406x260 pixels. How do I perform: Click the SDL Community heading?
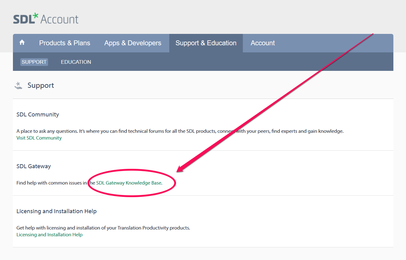tap(38, 115)
